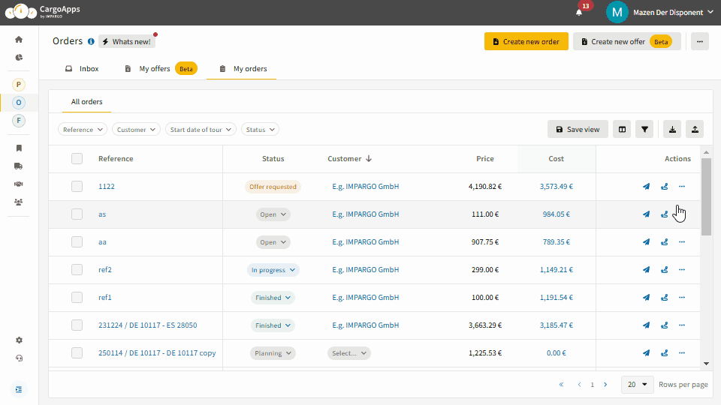Viewport: 721px width, 405px height.
Task: Expand the sidebar menu toggle
Action: [x=19, y=389]
